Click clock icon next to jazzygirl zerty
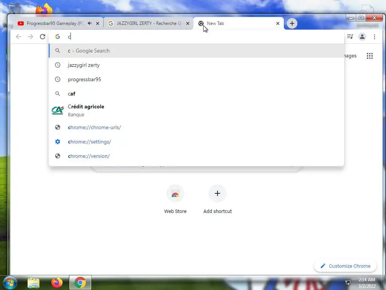 tap(58, 65)
